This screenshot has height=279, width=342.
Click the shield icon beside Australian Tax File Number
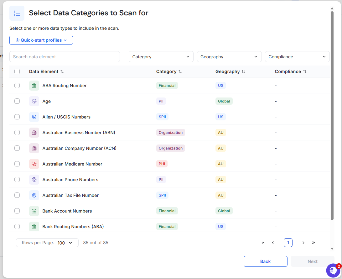(x=34, y=195)
